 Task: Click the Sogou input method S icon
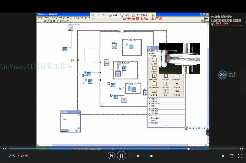tap(186, 128)
